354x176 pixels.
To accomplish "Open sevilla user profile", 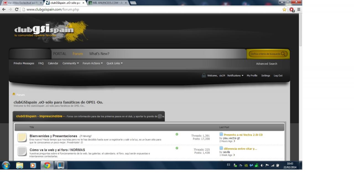I will coord(227,152).
